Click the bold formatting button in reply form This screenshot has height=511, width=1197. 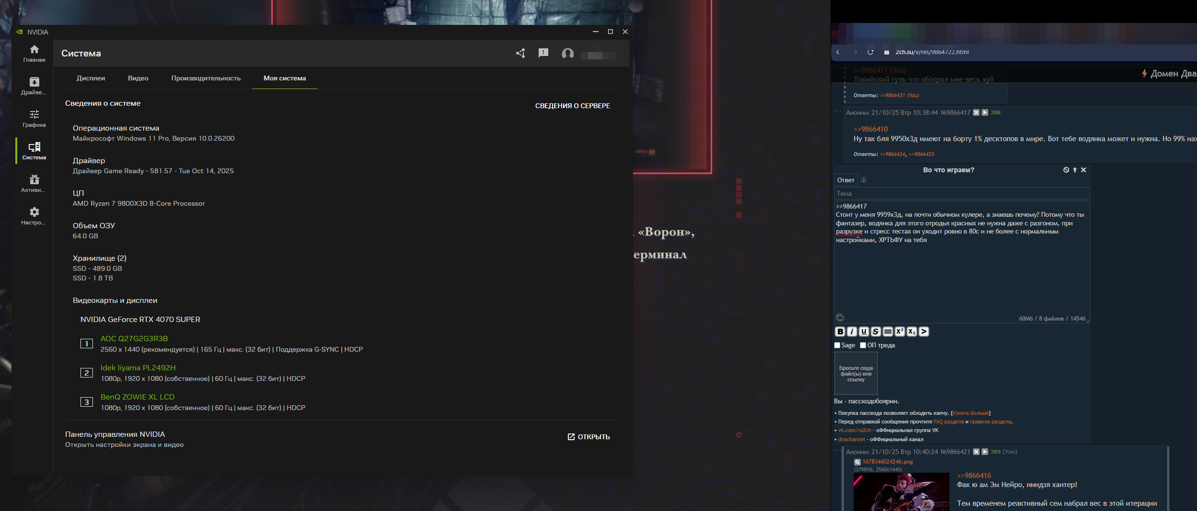coord(840,332)
